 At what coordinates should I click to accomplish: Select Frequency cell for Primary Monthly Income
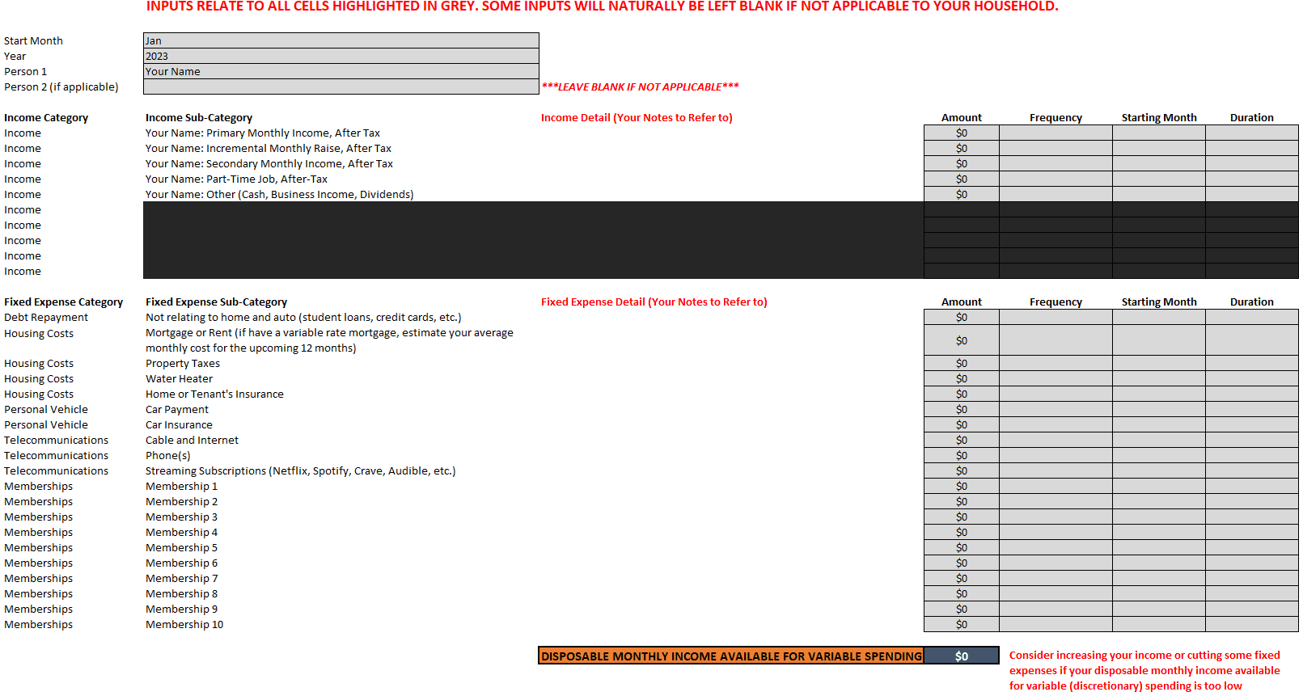pos(1056,133)
